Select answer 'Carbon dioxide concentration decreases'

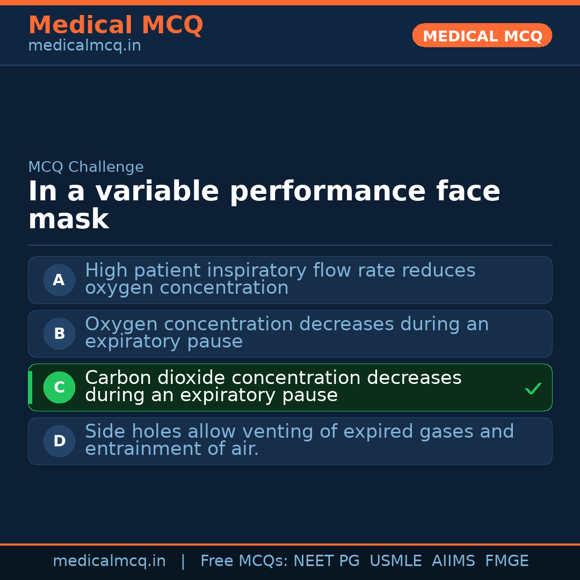click(x=273, y=387)
